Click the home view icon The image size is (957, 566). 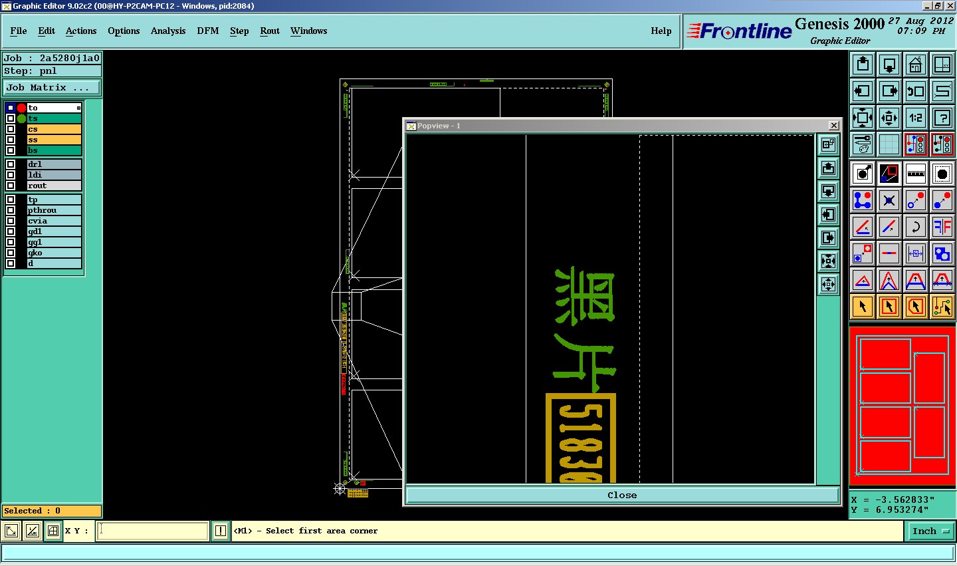pyautogui.click(x=916, y=65)
